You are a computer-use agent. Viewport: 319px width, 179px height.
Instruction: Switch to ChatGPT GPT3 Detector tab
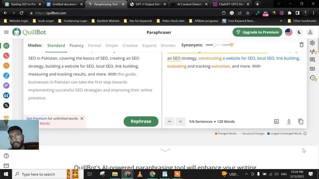click(x=231, y=4)
